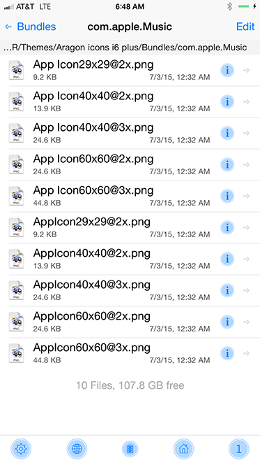Tap PNG file icon of AppIcon29x29@2x.png
Image resolution: width=260 pixels, height=463 pixels.
(16, 227)
